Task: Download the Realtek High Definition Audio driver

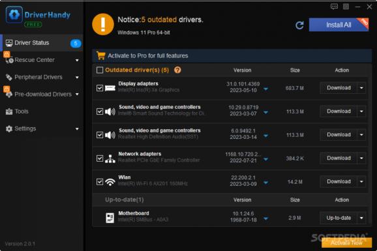Action: coord(339,135)
